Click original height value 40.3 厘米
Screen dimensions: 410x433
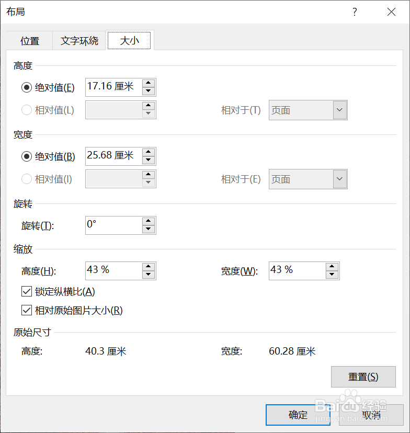coord(106,351)
